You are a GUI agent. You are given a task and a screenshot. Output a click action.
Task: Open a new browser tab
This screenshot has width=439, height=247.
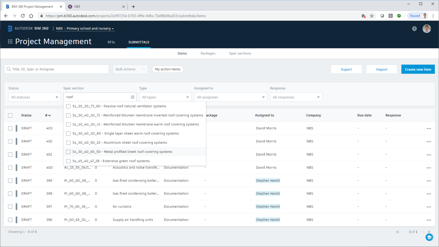click(133, 7)
